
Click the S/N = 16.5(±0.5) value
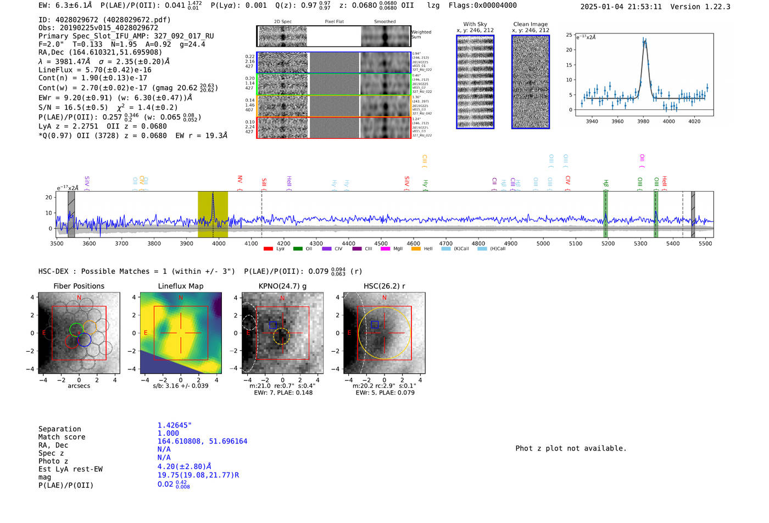click(73, 108)
